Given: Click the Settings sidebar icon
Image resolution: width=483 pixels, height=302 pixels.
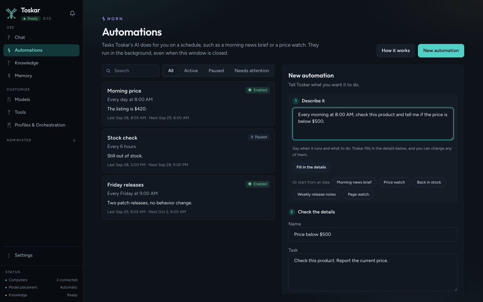Looking at the screenshot, I should [9, 255].
